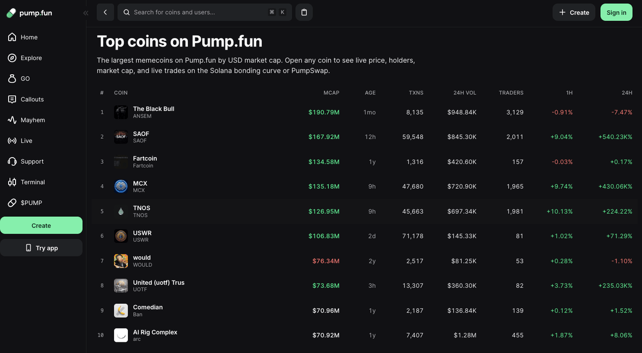Open the Callouts sidebar item
The image size is (642, 353).
coord(41,99)
